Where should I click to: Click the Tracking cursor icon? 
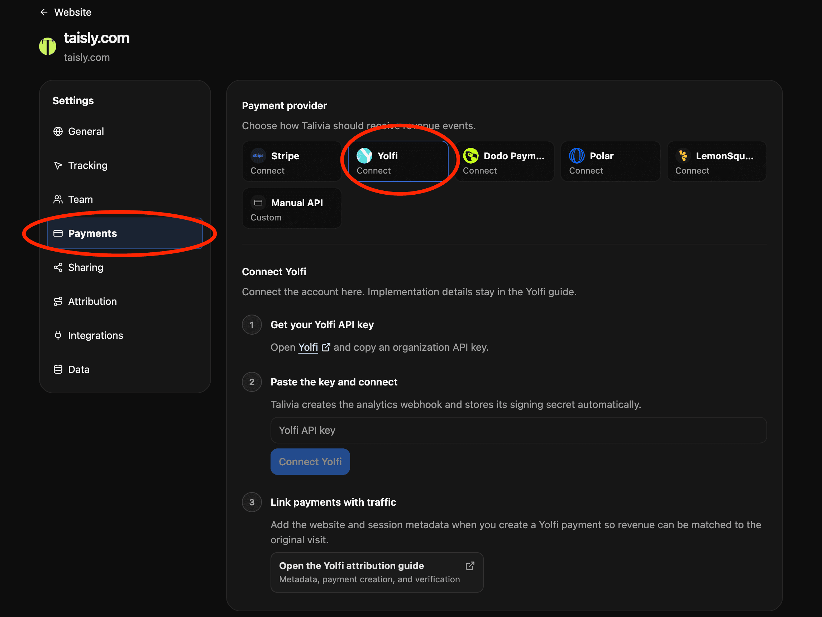click(x=58, y=166)
